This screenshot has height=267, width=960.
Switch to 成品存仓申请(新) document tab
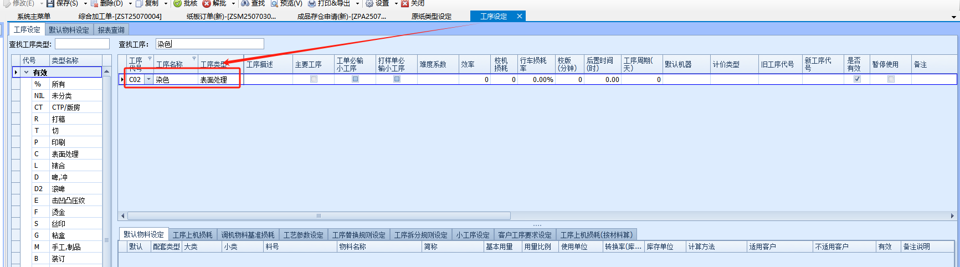(x=342, y=17)
